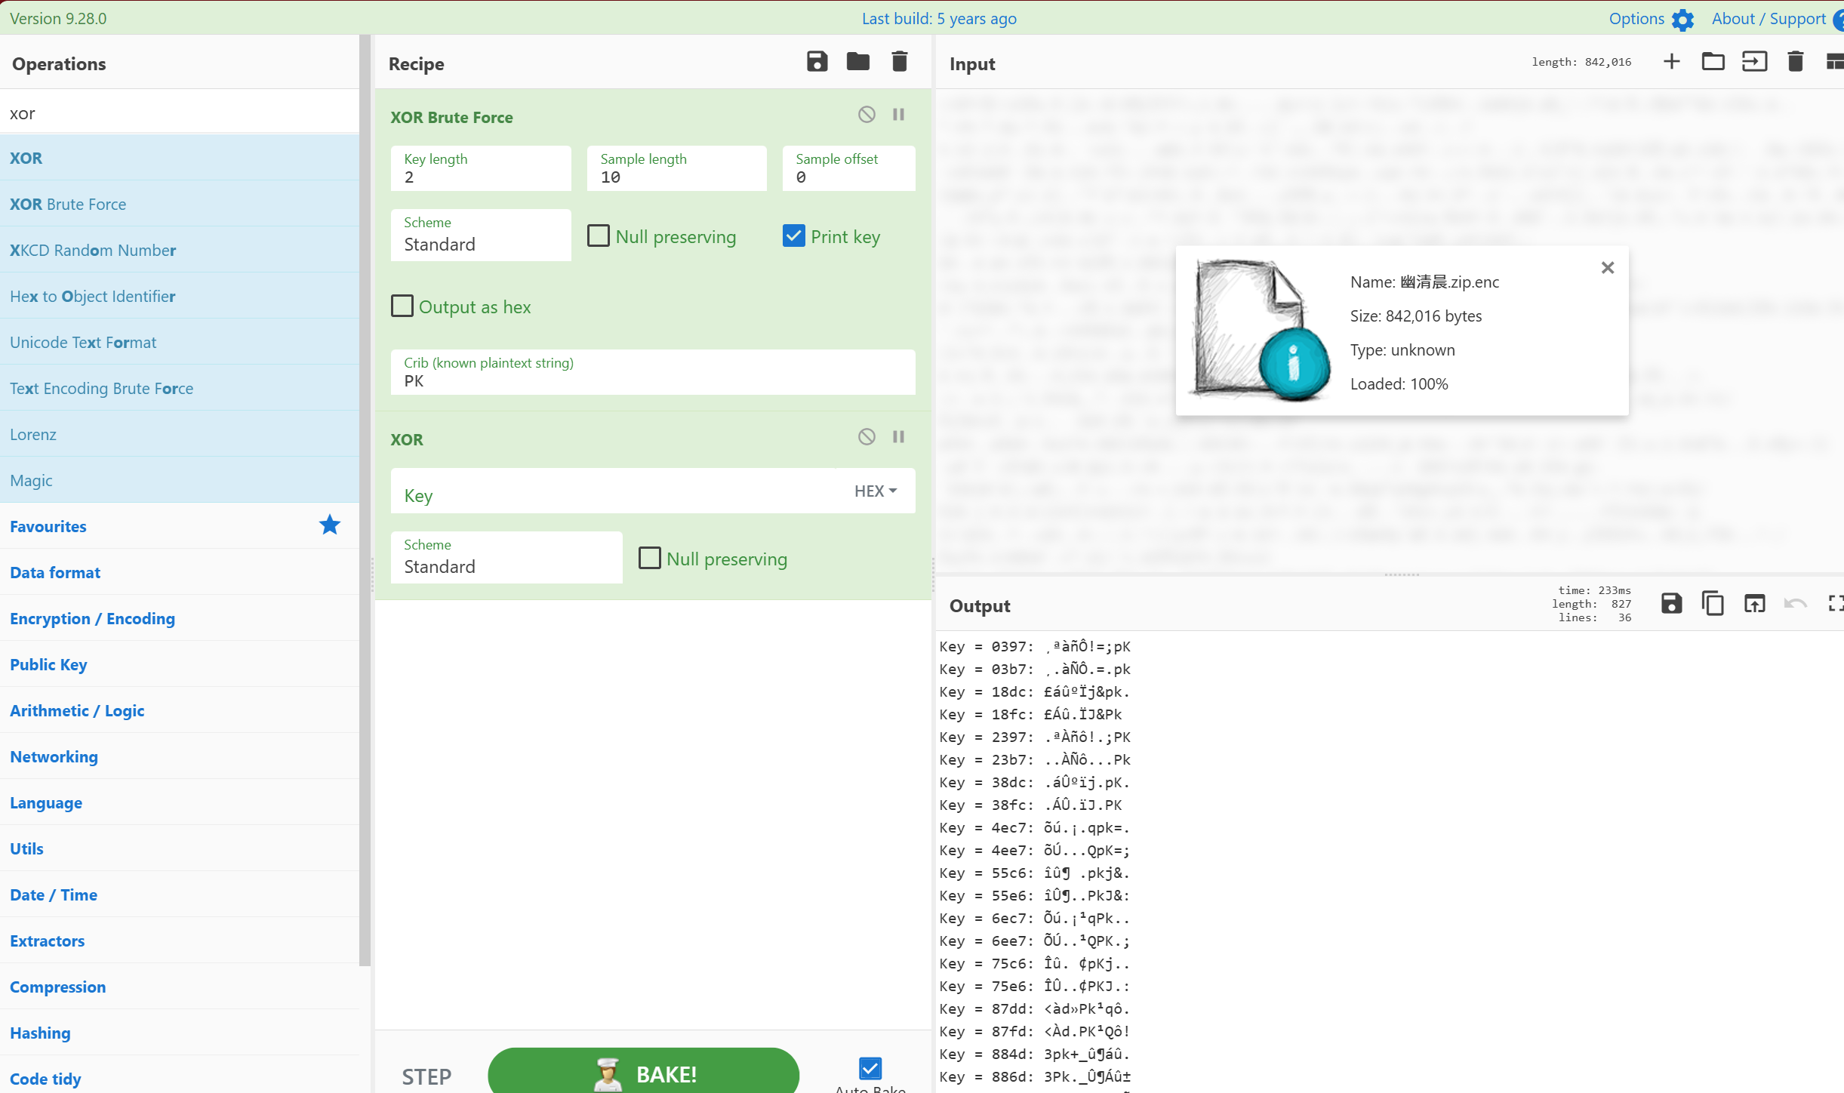The height and width of the screenshot is (1093, 1844).
Task: Expand the Encryption / Encoding category
Action: pyautogui.click(x=92, y=618)
